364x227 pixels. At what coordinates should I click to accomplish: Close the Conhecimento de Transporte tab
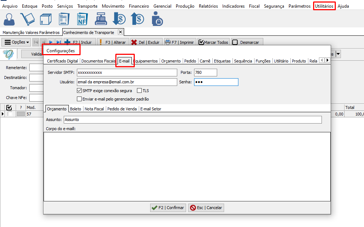[x=120, y=32]
